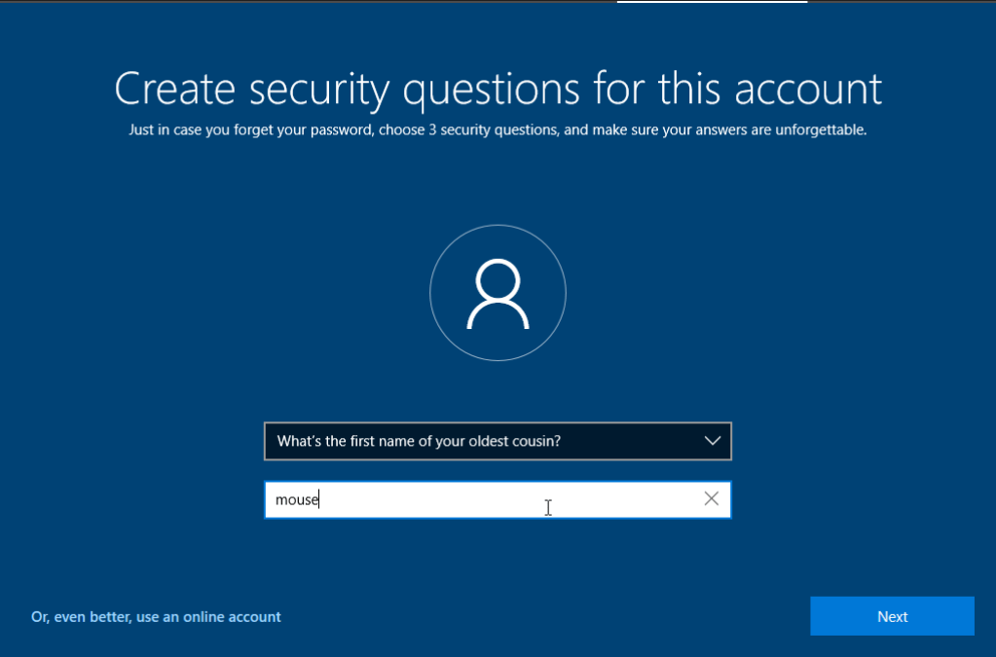Click "What's the first name" in the dropdown
This screenshot has width=996, height=657.
pos(346,441)
